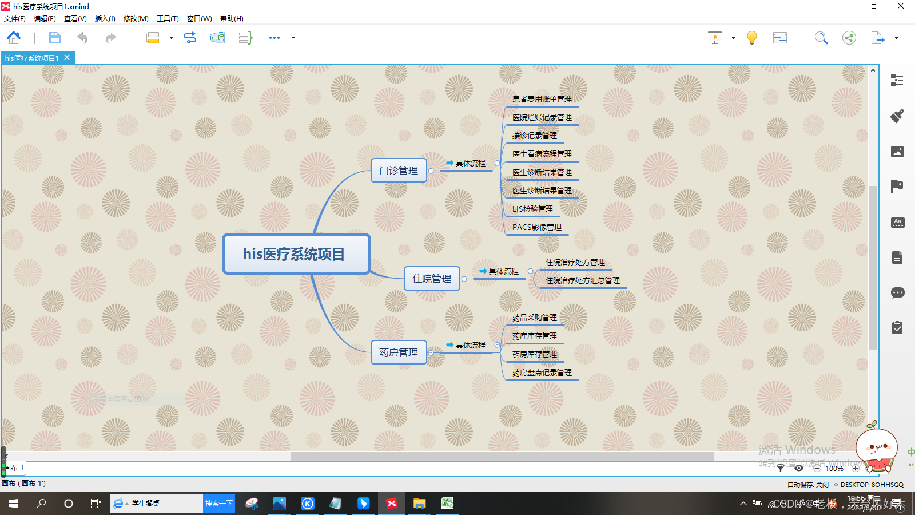915x515 pixels.
Task: Select the 药房管理 topic
Action: click(x=399, y=352)
